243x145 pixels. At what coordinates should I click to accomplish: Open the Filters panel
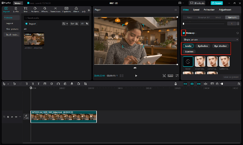point(76,9)
